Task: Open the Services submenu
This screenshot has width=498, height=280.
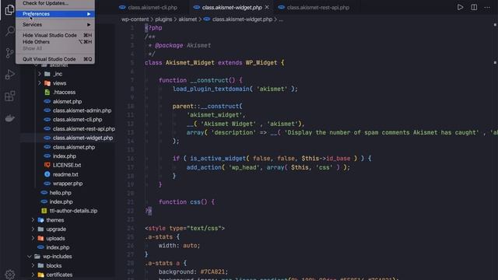Action: tap(55, 24)
